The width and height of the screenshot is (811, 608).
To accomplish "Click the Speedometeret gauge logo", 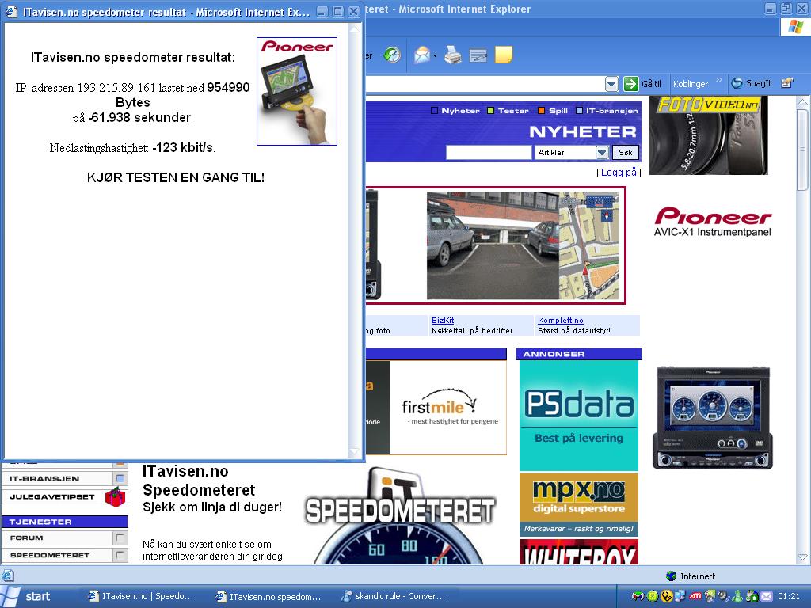I will [400, 515].
